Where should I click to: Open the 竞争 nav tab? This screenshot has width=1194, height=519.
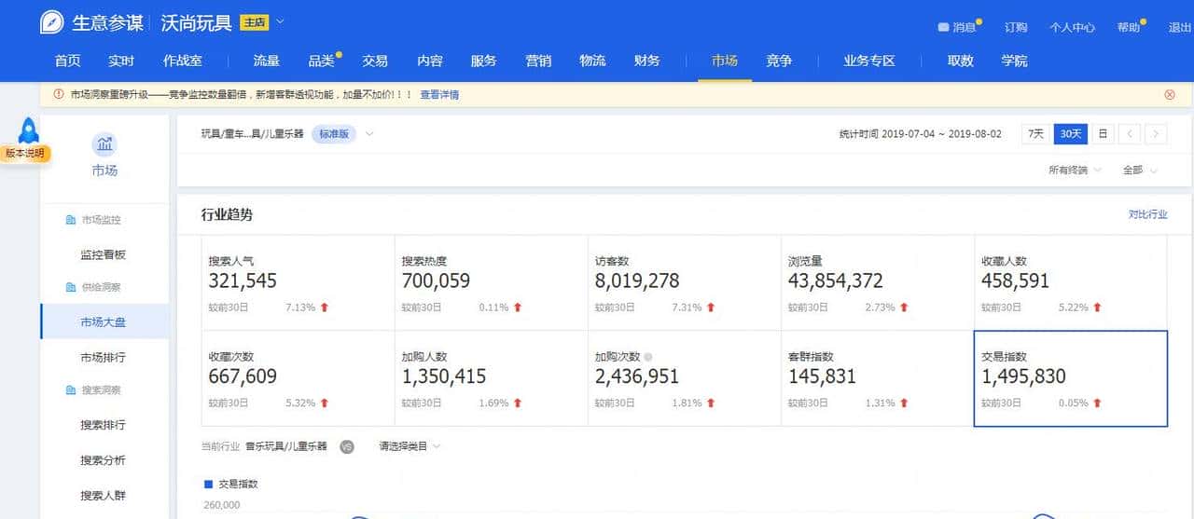[x=779, y=61]
